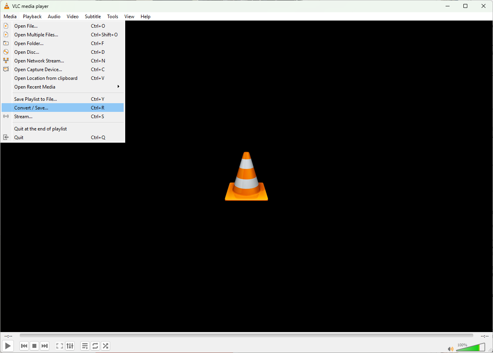Expand the Open Recent Media submenu
Screen dimensions: 493x353
pyautogui.click(x=62, y=87)
